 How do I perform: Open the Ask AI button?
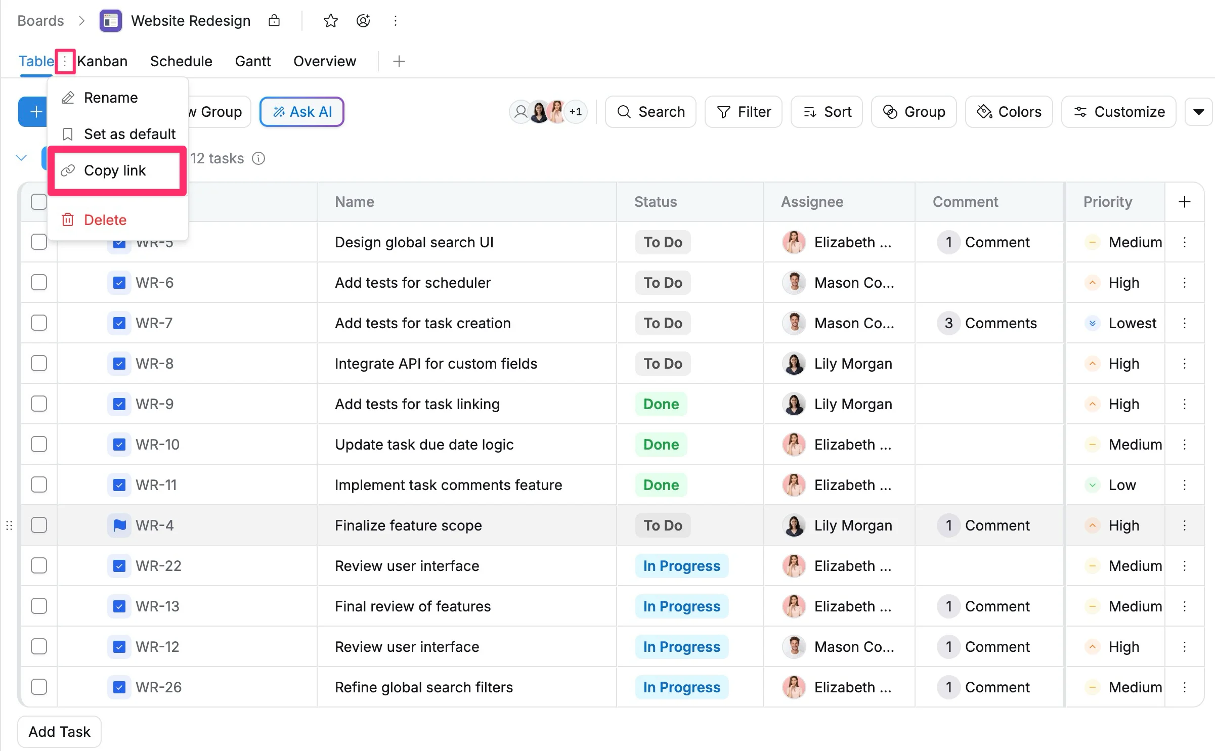[302, 112]
